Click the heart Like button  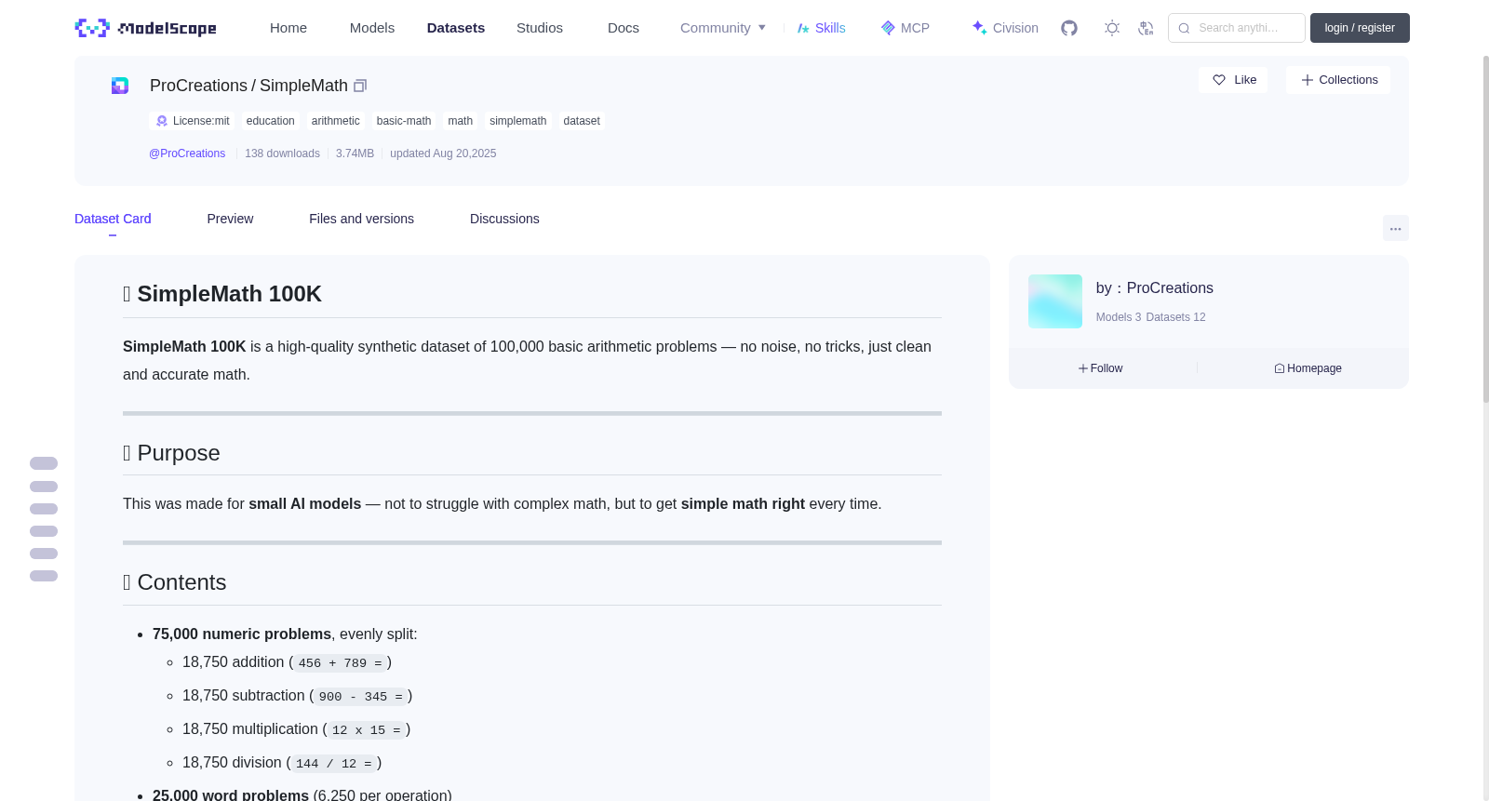coord(1233,80)
